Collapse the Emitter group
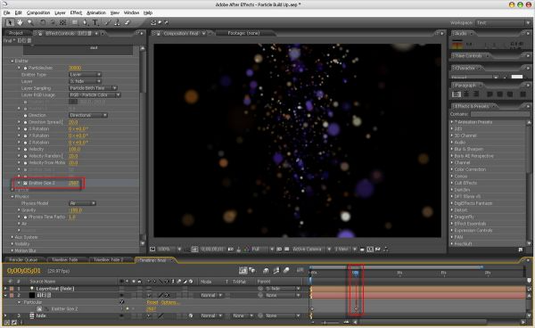 (x=12, y=61)
